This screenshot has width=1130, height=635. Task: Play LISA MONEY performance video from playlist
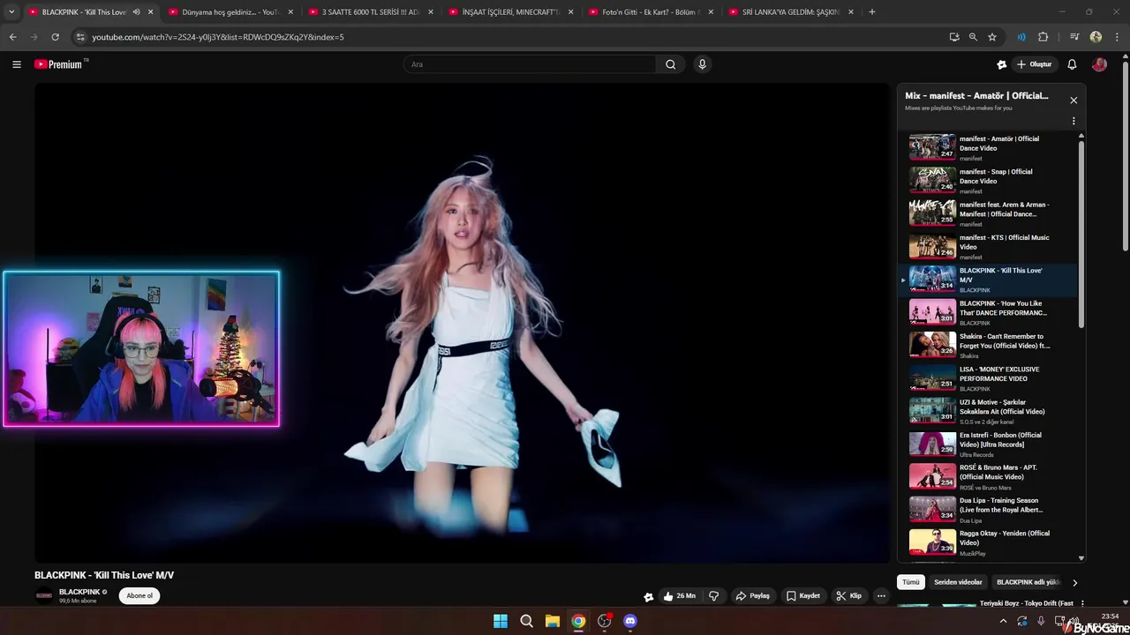[989, 378]
